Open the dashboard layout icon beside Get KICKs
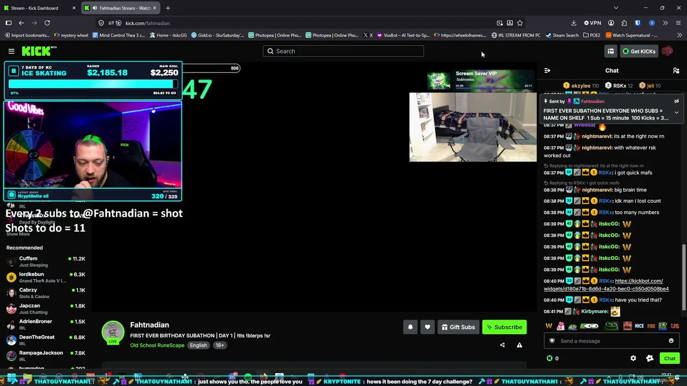The image size is (687, 386). coord(611,51)
